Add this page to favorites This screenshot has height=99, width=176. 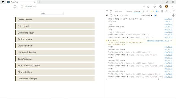pos(148,7)
